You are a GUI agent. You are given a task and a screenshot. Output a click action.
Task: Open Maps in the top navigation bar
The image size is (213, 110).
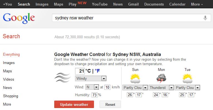tap(59, 4)
